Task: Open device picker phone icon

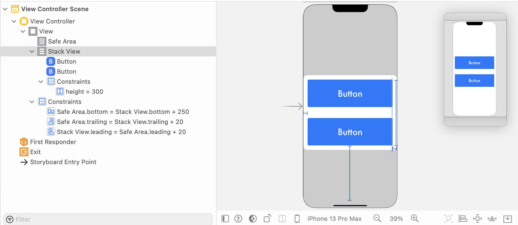Action: pos(297,219)
